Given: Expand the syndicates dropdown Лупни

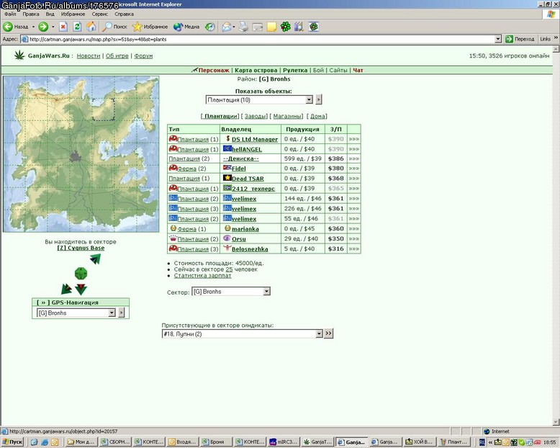Looking at the screenshot, I should coord(242,333).
